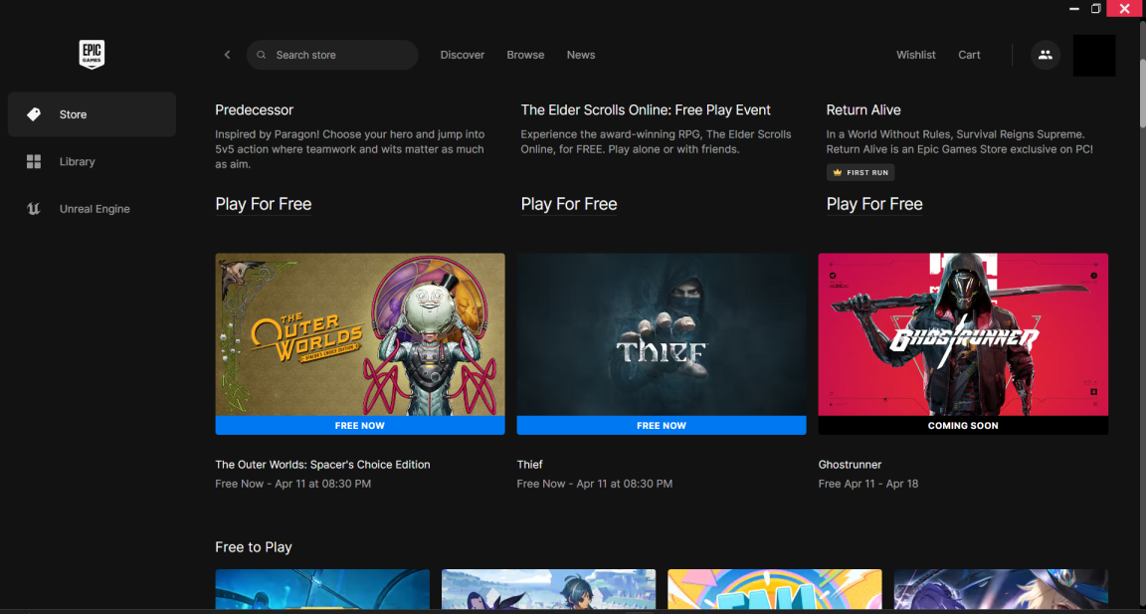This screenshot has width=1146, height=614.
Task: Click the Return Alive title
Action: [863, 110]
